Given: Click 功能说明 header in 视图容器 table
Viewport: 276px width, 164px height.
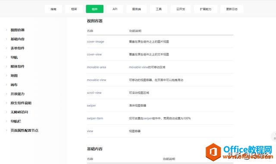Looking at the screenshot, I should pyautogui.click(x=135, y=31).
